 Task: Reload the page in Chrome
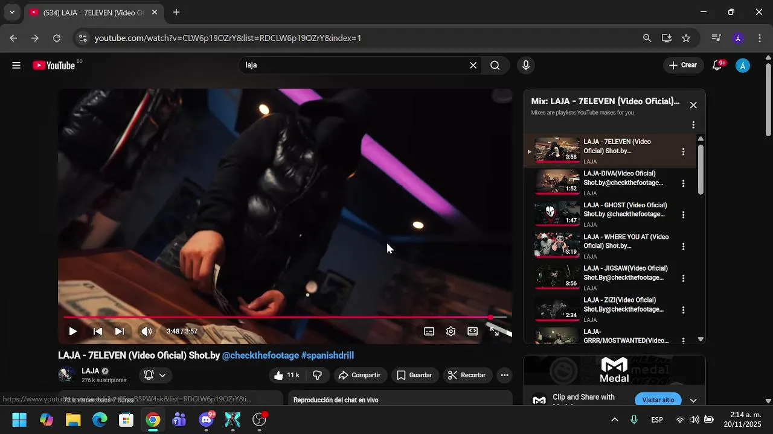pyautogui.click(x=57, y=38)
